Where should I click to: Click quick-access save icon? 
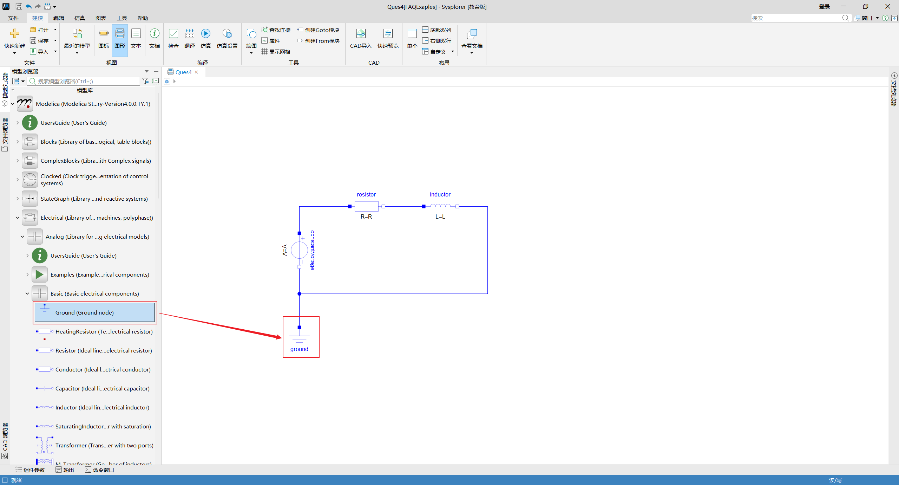click(x=19, y=6)
